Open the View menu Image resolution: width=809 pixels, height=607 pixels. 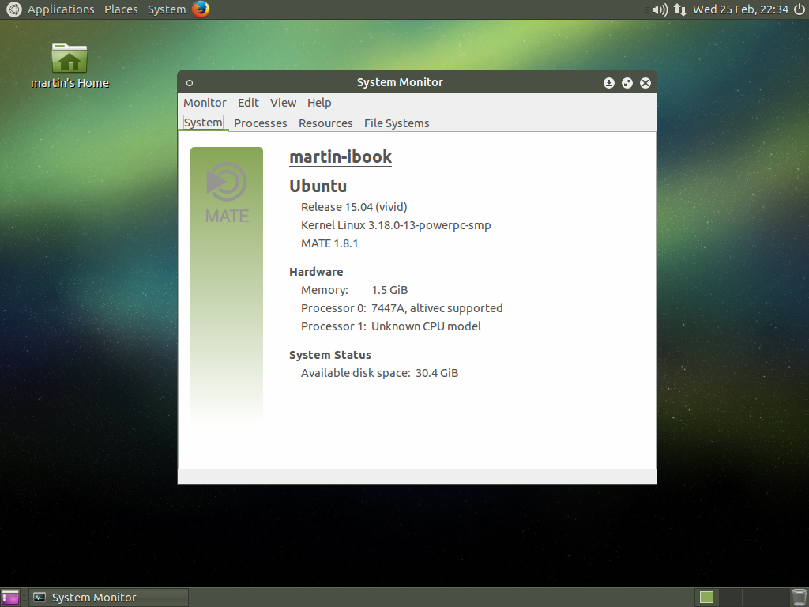tap(283, 103)
